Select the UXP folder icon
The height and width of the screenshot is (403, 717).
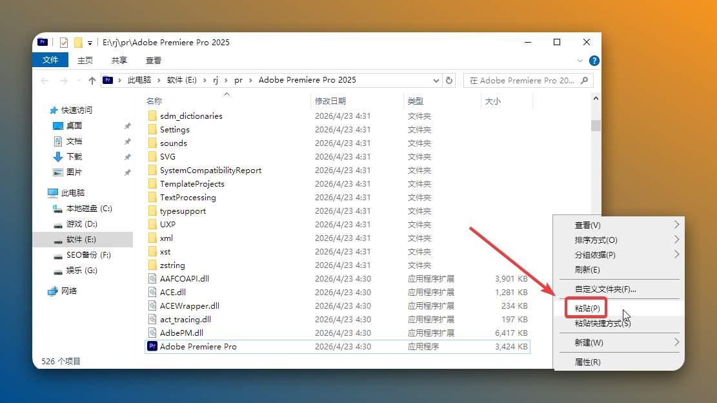pyautogui.click(x=152, y=225)
